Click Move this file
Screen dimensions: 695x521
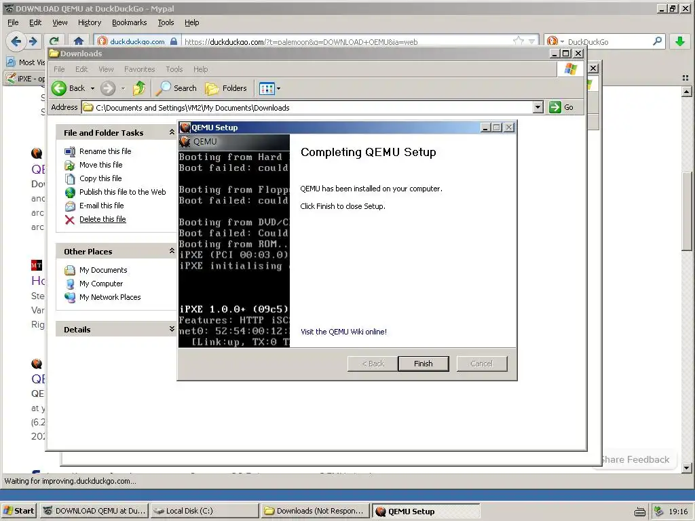click(x=100, y=165)
